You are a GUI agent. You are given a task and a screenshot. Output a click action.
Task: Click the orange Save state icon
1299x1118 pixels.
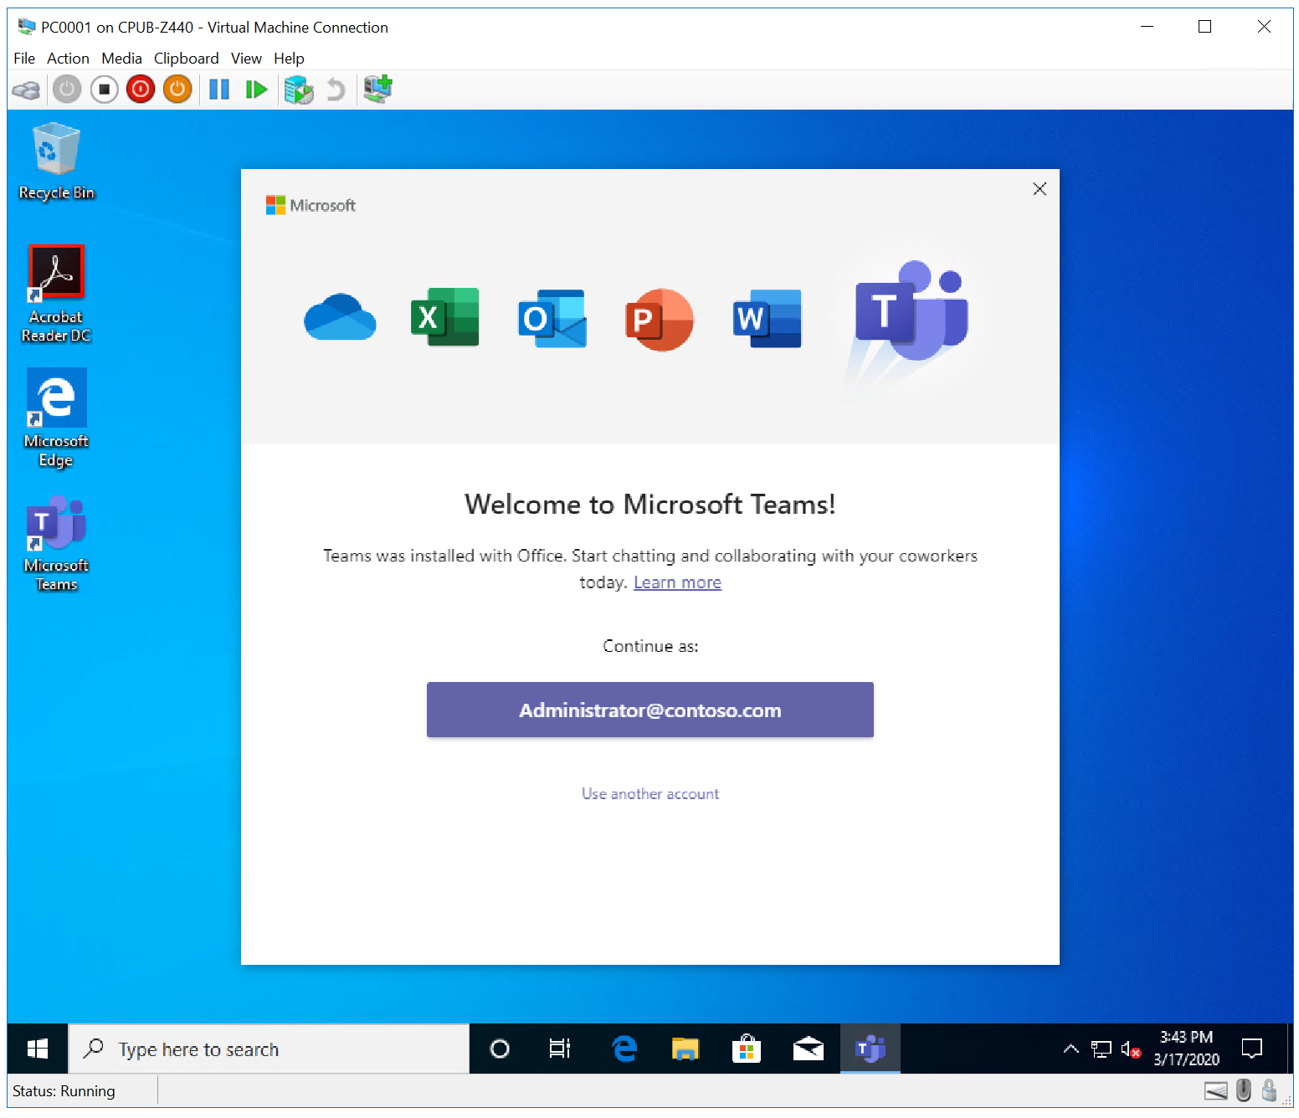pos(177,89)
